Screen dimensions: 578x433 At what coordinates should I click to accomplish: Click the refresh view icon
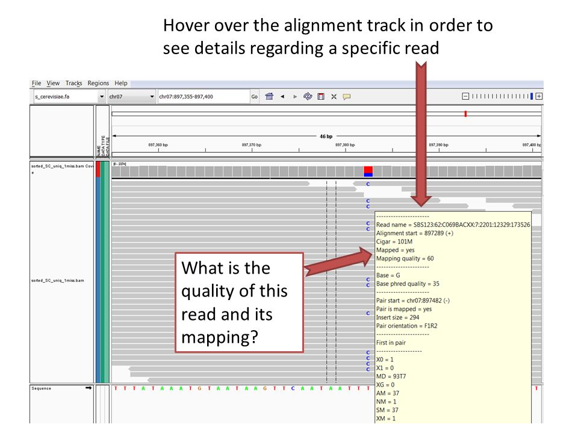(308, 96)
